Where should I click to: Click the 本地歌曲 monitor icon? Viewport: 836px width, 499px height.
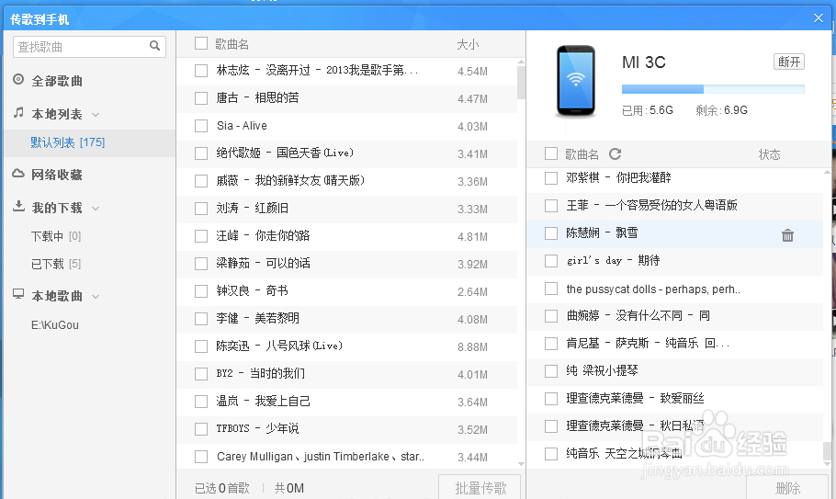[x=18, y=294]
